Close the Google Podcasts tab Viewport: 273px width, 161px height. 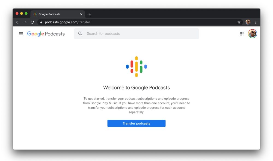[81, 14]
